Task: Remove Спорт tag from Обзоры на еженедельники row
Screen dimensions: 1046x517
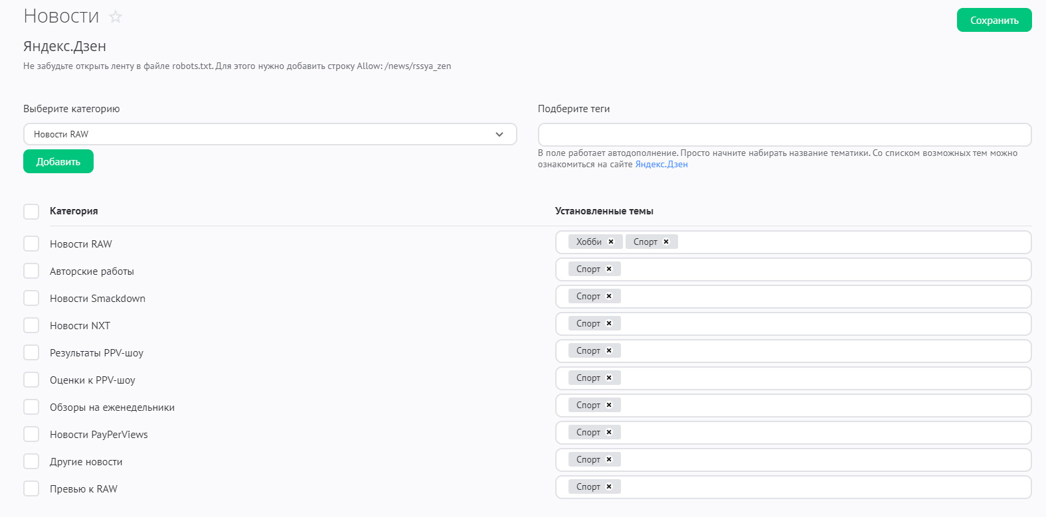Action: [x=609, y=405]
